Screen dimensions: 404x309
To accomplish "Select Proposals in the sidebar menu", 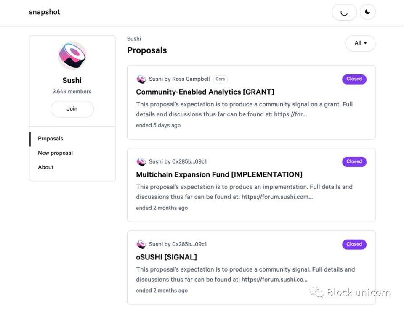I will pyautogui.click(x=50, y=139).
